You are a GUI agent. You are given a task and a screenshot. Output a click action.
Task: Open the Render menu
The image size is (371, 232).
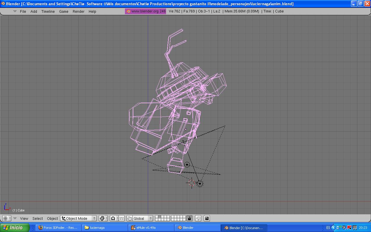[x=79, y=11]
